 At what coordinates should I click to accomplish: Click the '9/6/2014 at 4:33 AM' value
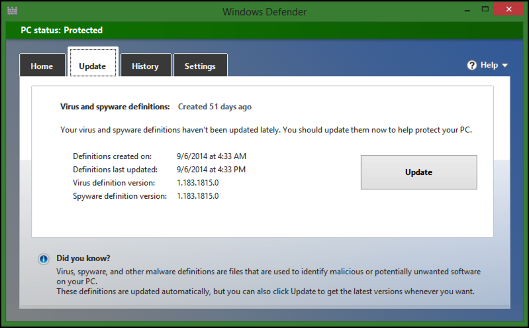[x=211, y=156]
